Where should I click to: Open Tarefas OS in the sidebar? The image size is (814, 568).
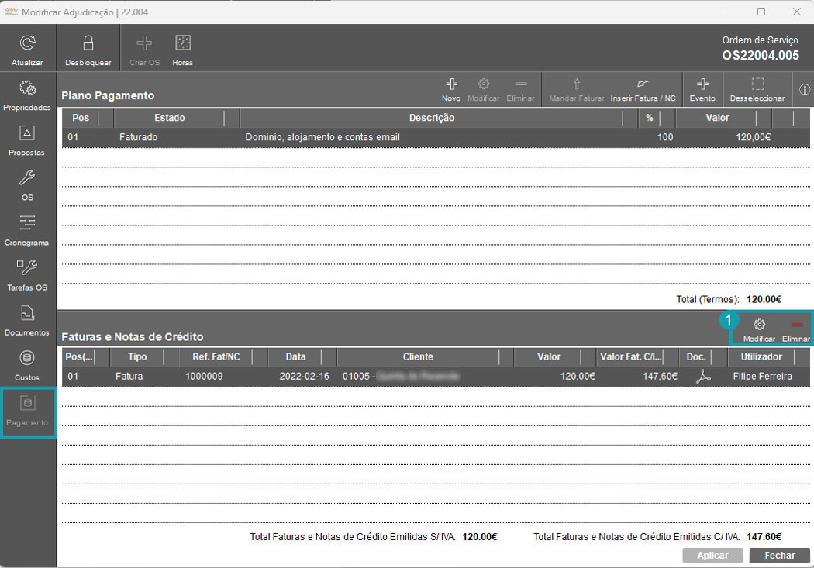27,275
